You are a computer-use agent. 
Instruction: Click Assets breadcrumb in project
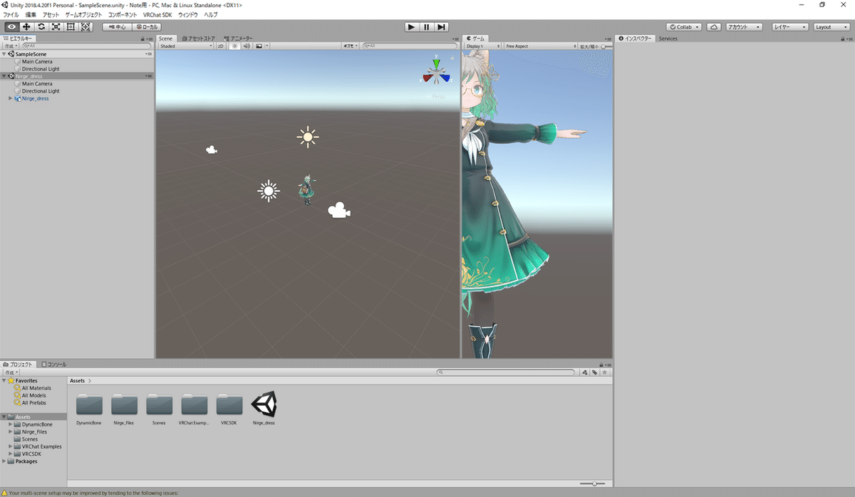click(x=78, y=381)
